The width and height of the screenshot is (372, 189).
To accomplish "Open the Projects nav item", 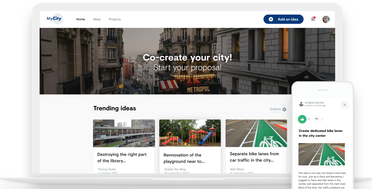I will [114, 19].
